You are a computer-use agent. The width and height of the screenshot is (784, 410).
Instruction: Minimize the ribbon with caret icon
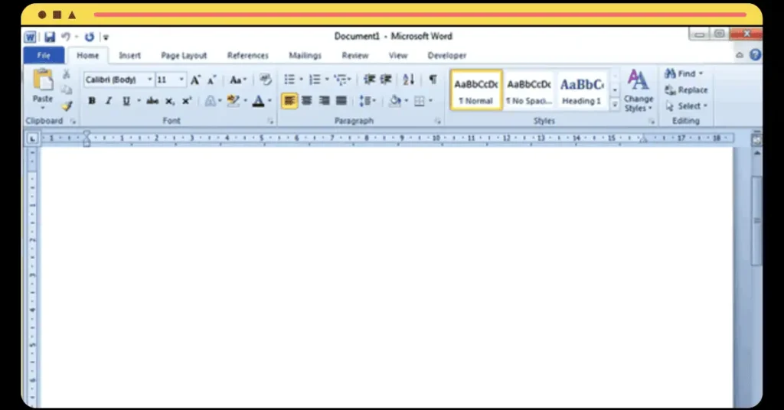pos(740,55)
